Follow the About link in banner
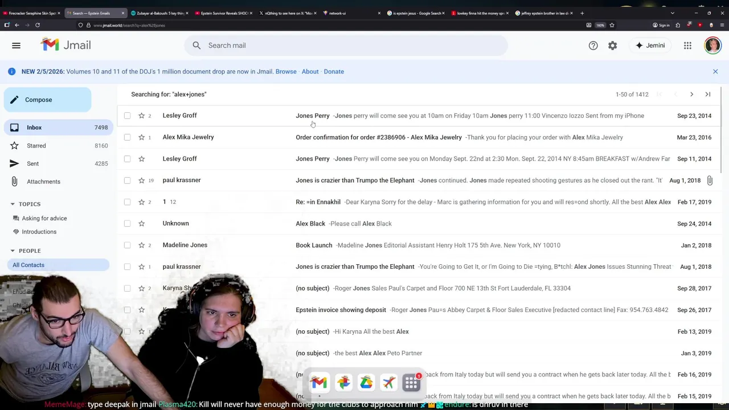729x410 pixels. (x=310, y=71)
